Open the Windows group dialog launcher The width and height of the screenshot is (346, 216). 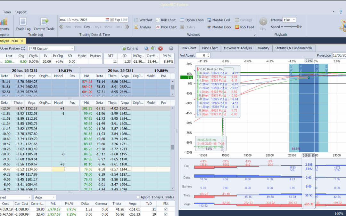[254, 35]
